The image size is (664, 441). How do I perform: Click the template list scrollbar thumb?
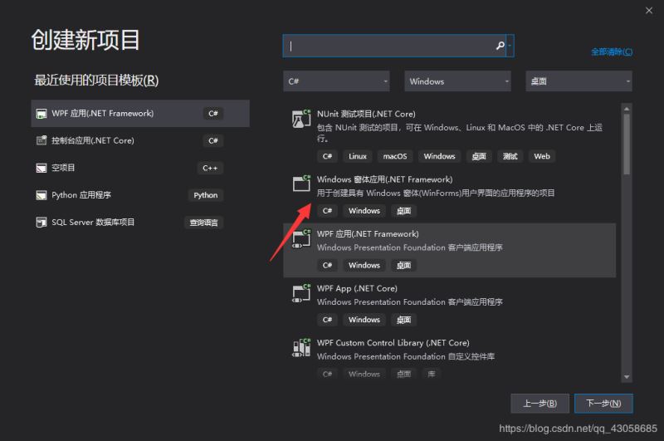coord(627,144)
